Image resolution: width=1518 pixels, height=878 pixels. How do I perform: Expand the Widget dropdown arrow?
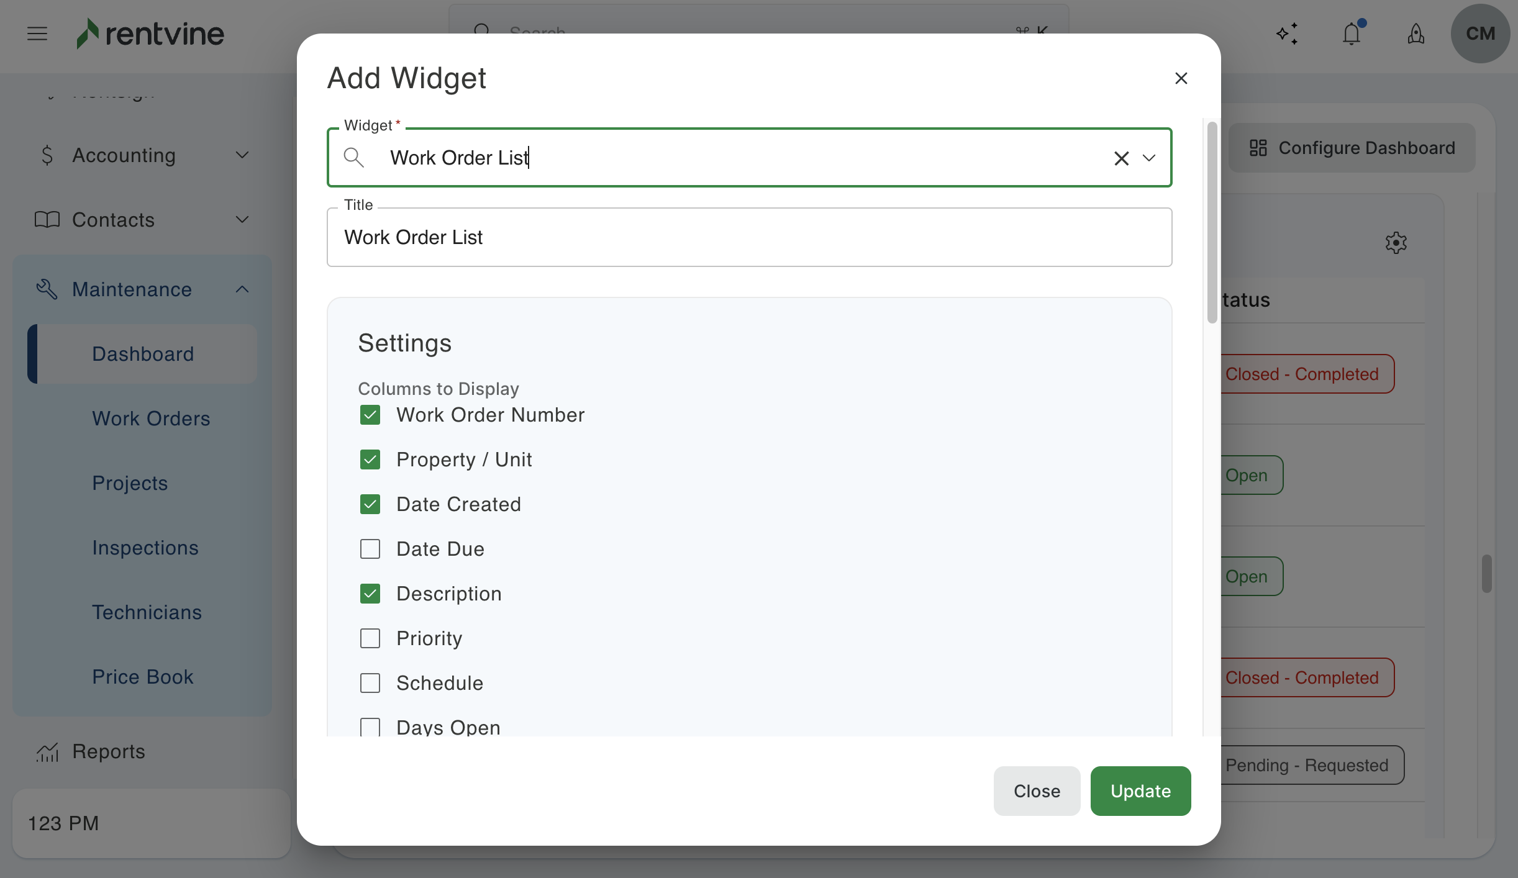click(x=1149, y=158)
